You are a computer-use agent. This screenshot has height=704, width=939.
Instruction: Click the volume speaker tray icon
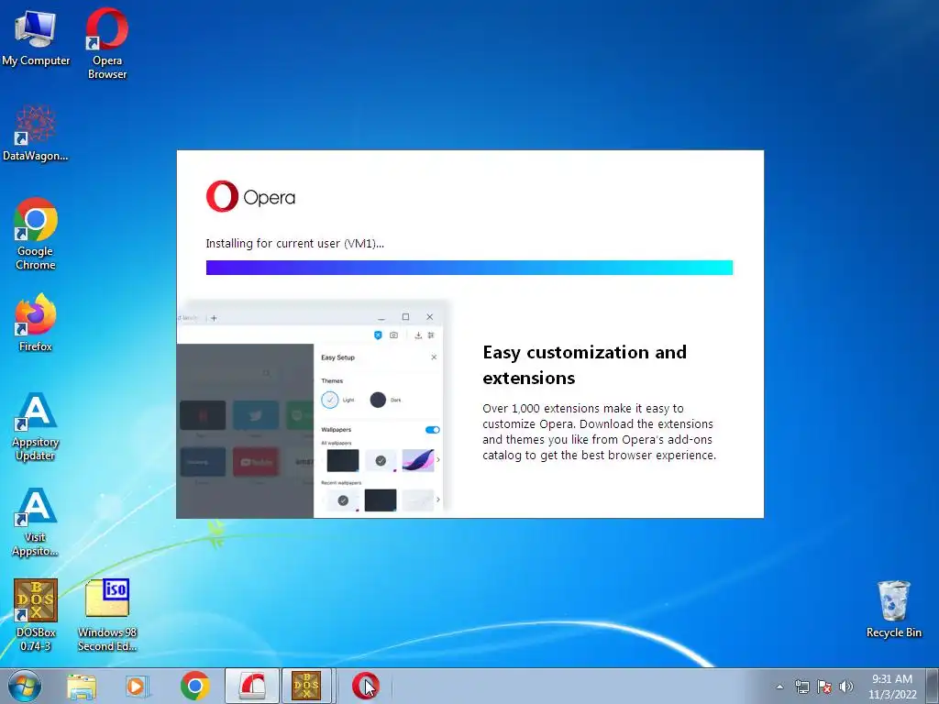pos(846,687)
